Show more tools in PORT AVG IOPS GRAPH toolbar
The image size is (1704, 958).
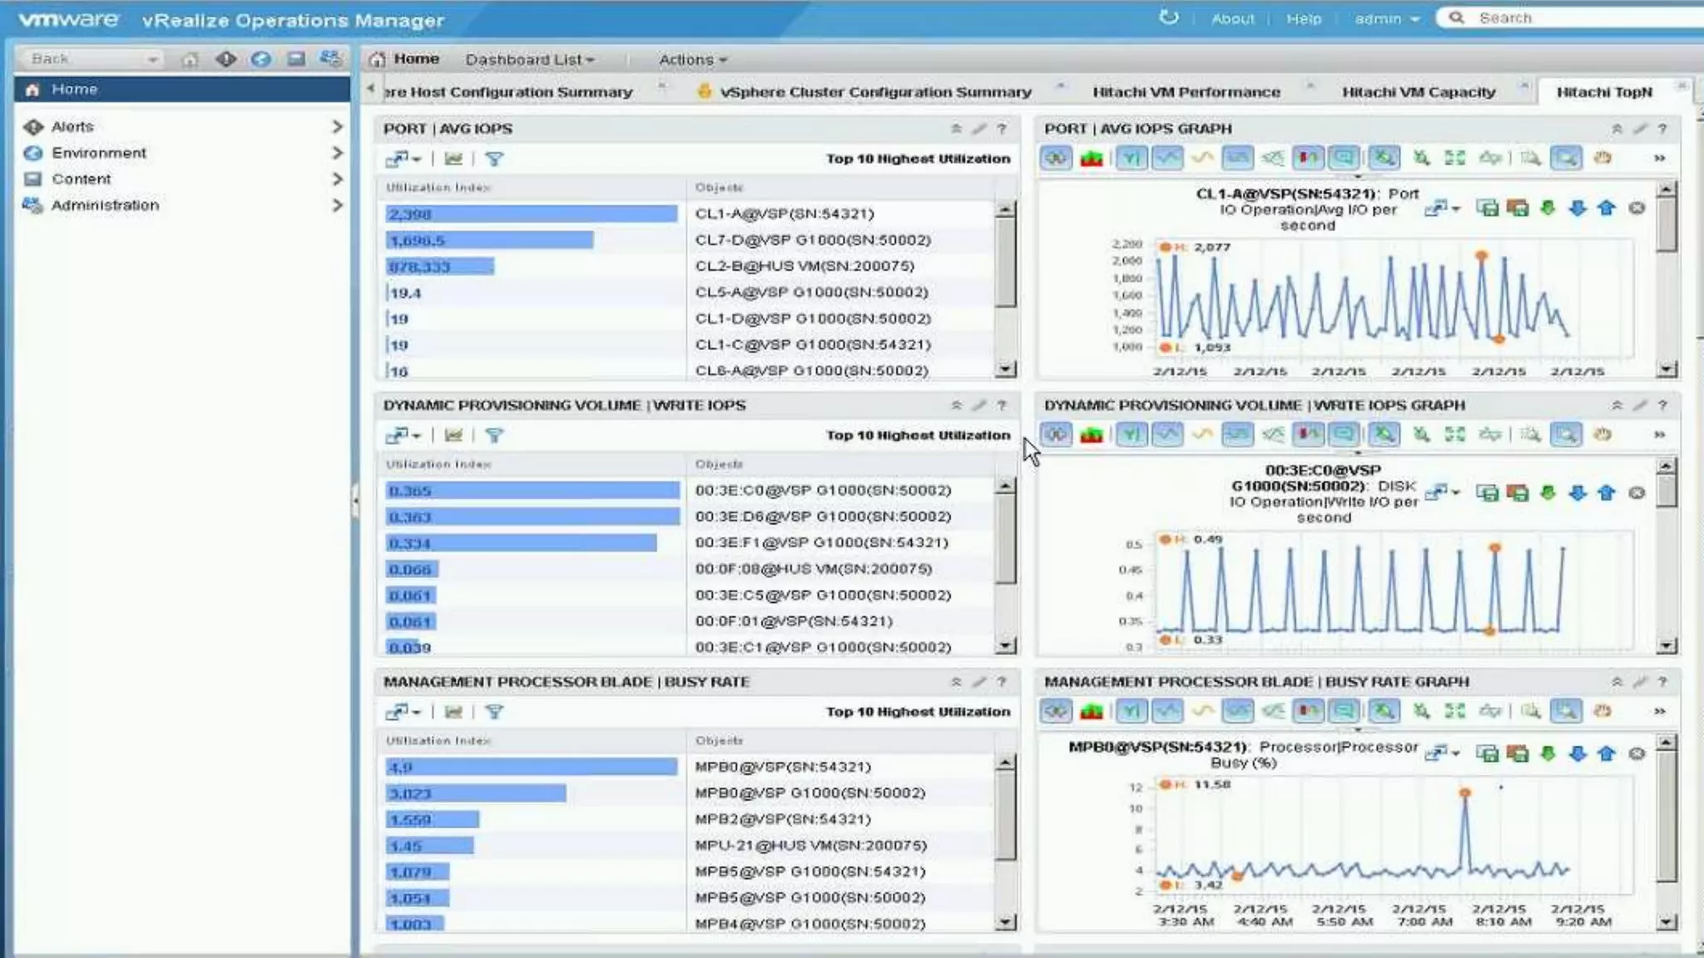[x=1659, y=158]
